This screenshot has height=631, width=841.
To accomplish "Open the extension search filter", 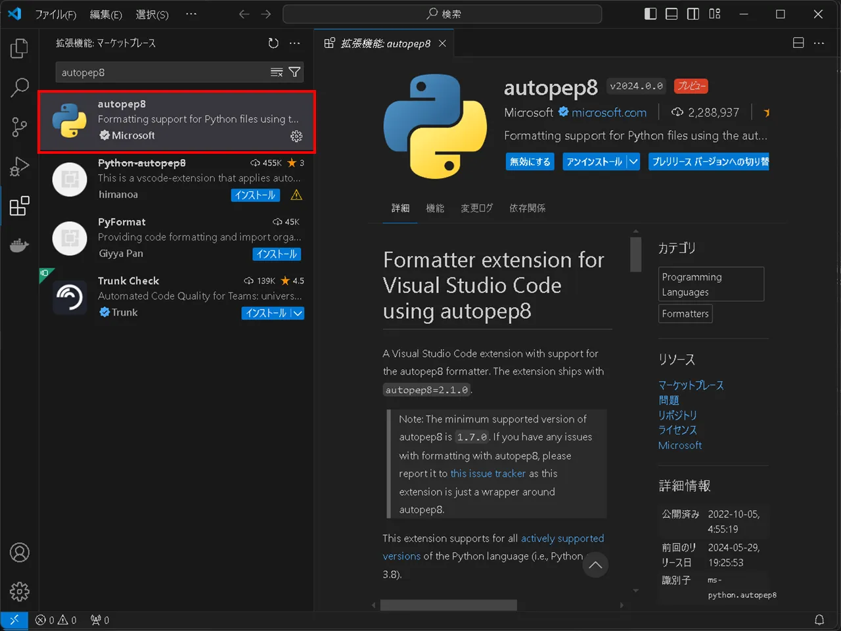I will [294, 72].
